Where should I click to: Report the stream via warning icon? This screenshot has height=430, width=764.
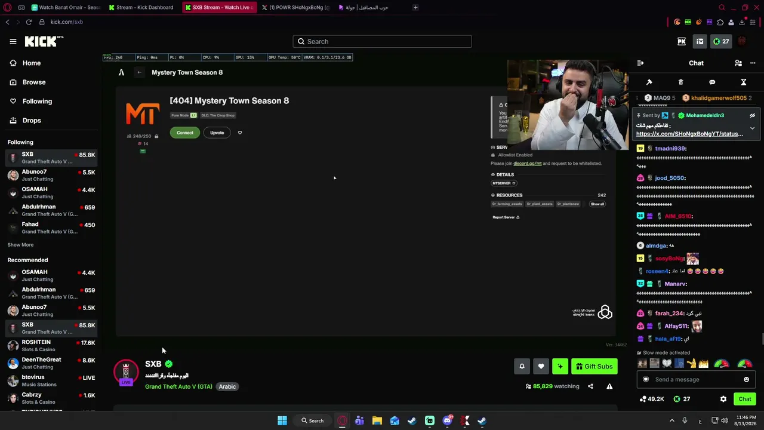point(609,386)
